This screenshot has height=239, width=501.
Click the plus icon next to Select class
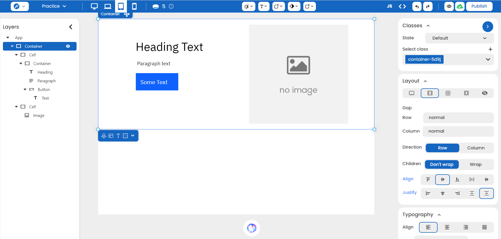[491, 49]
